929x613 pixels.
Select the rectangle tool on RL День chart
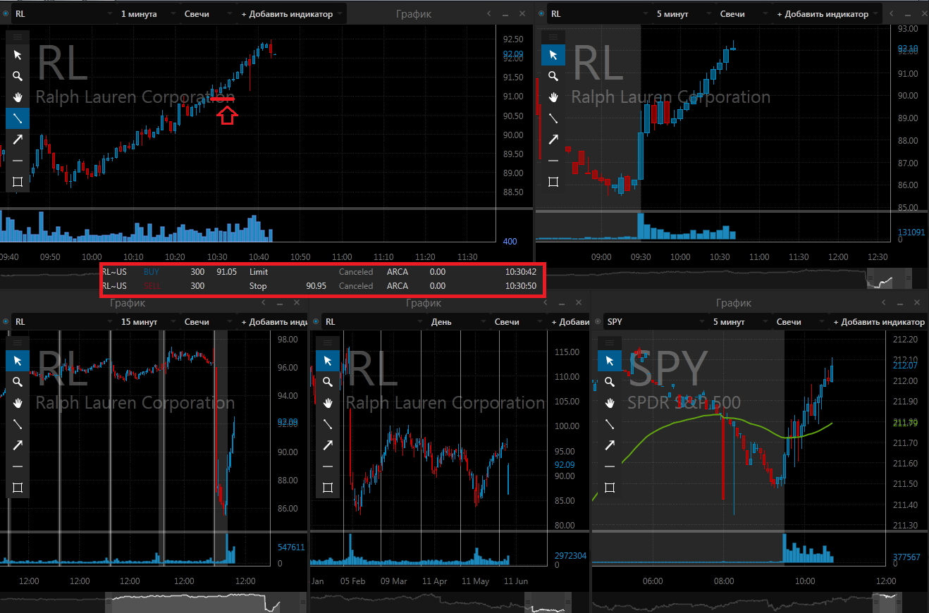(x=328, y=487)
